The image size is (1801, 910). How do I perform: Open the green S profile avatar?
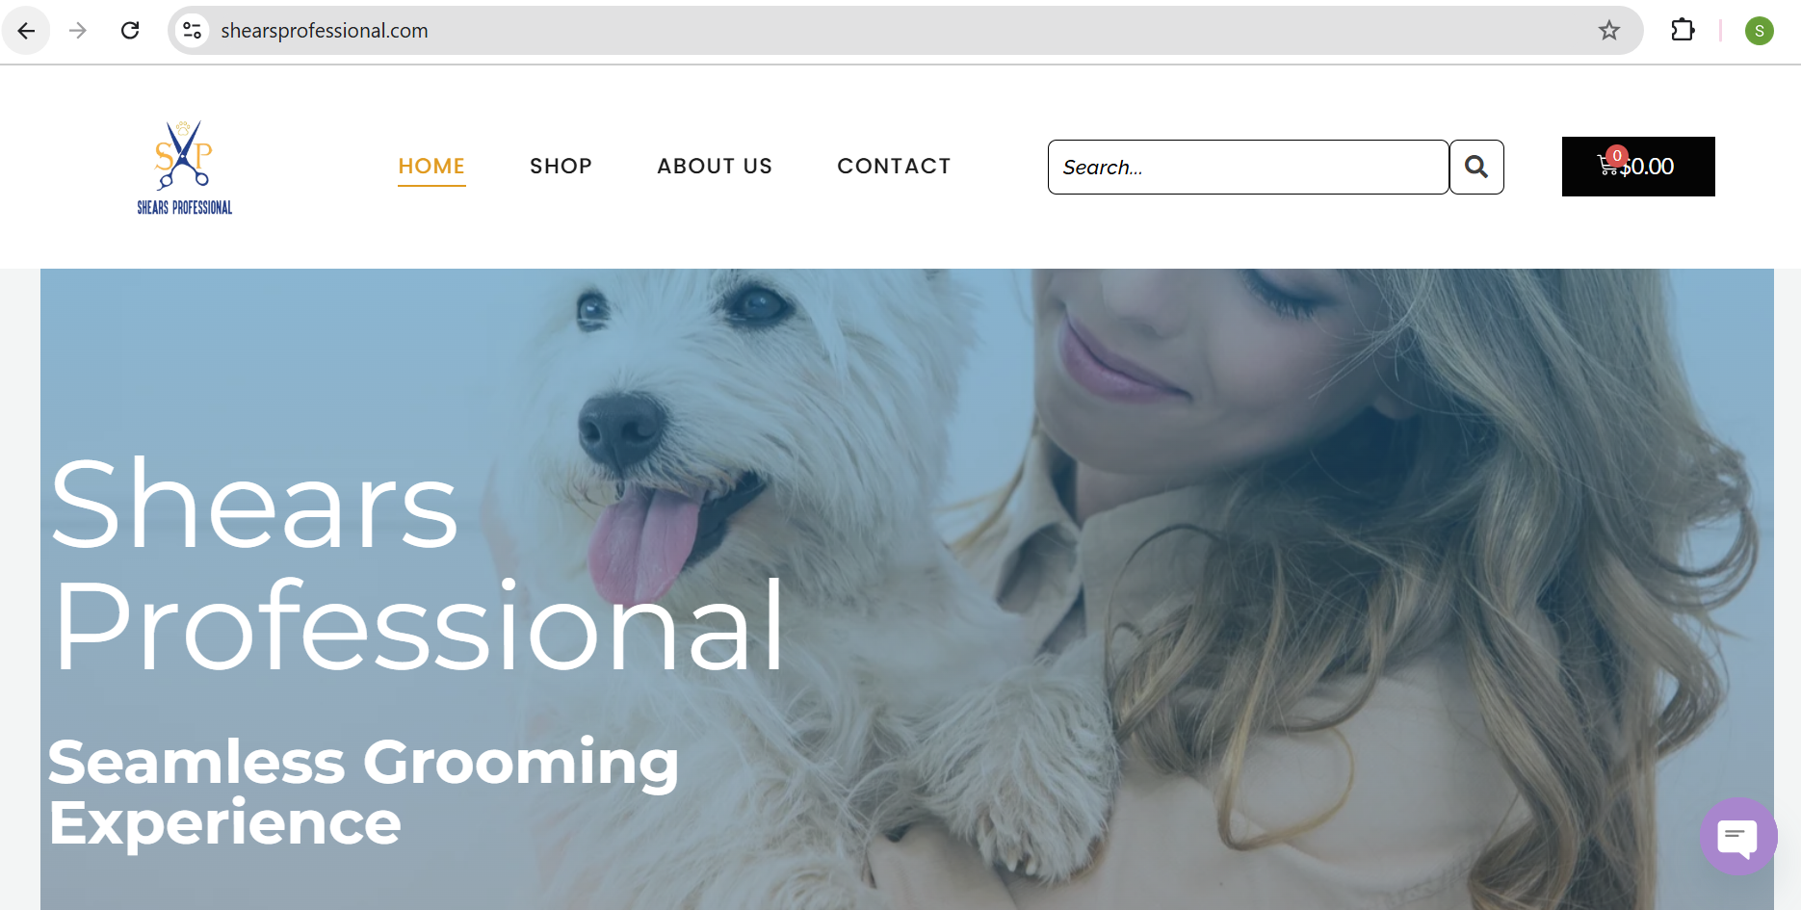[1760, 31]
